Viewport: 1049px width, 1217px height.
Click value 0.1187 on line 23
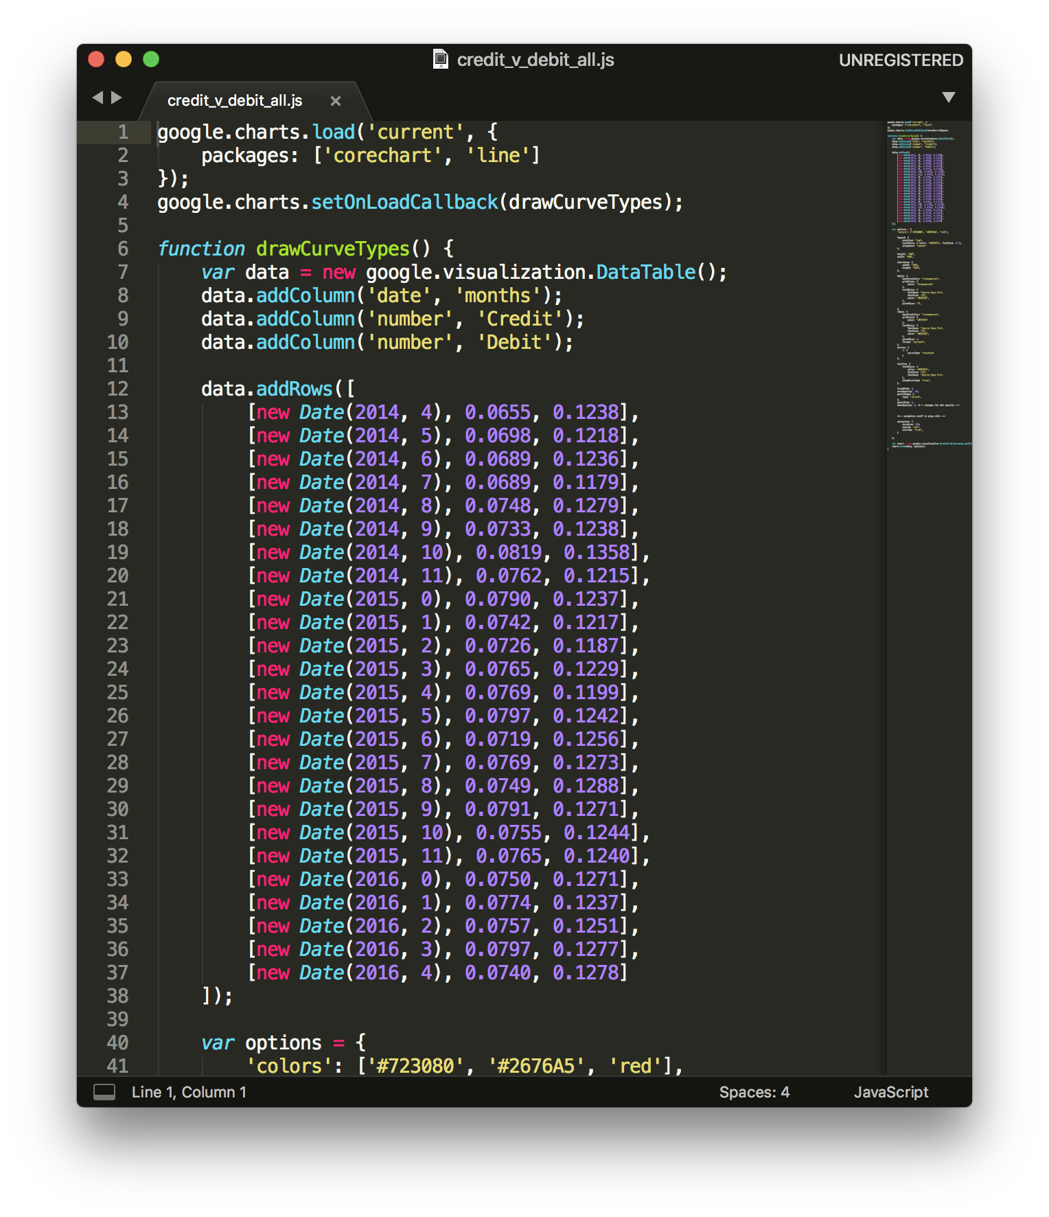point(586,646)
